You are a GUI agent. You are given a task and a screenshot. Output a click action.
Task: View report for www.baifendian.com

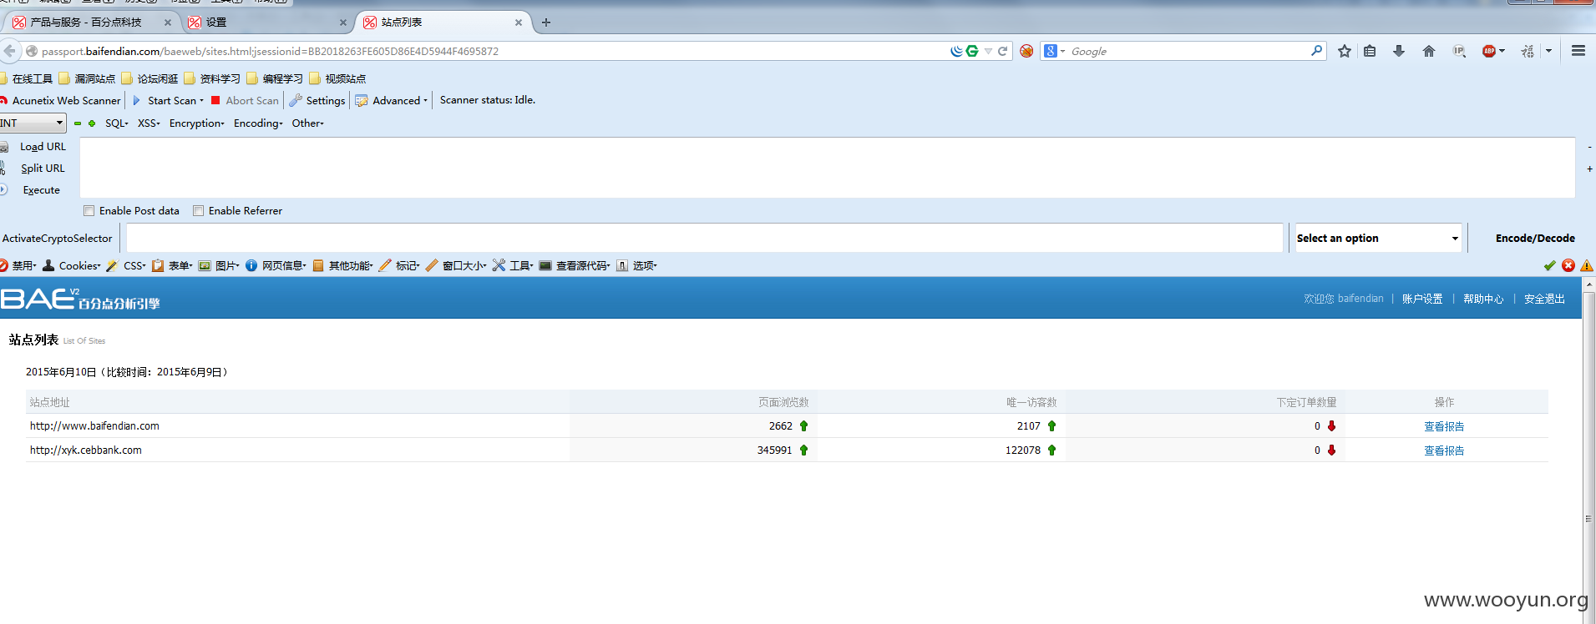1444,426
